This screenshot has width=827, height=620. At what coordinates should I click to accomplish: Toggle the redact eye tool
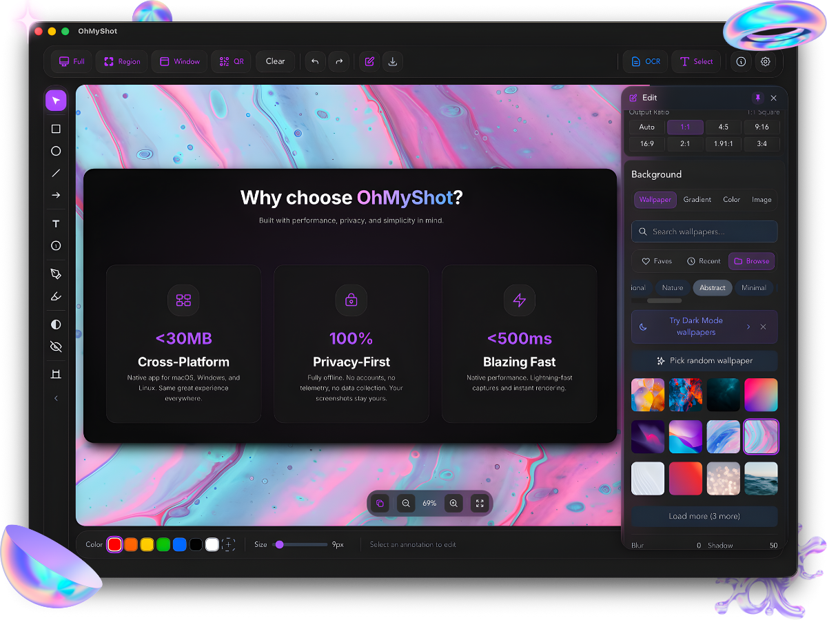click(x=56, y=347)
